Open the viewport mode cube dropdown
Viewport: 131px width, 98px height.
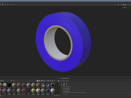(121, 5)
